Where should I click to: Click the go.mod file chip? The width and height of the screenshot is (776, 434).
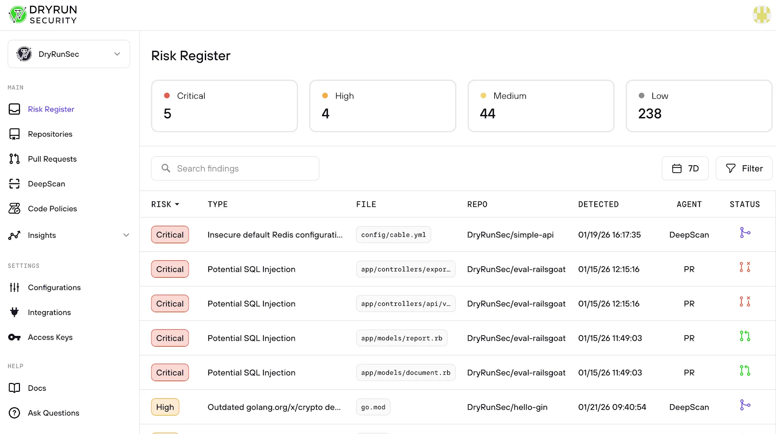[373, 407]
